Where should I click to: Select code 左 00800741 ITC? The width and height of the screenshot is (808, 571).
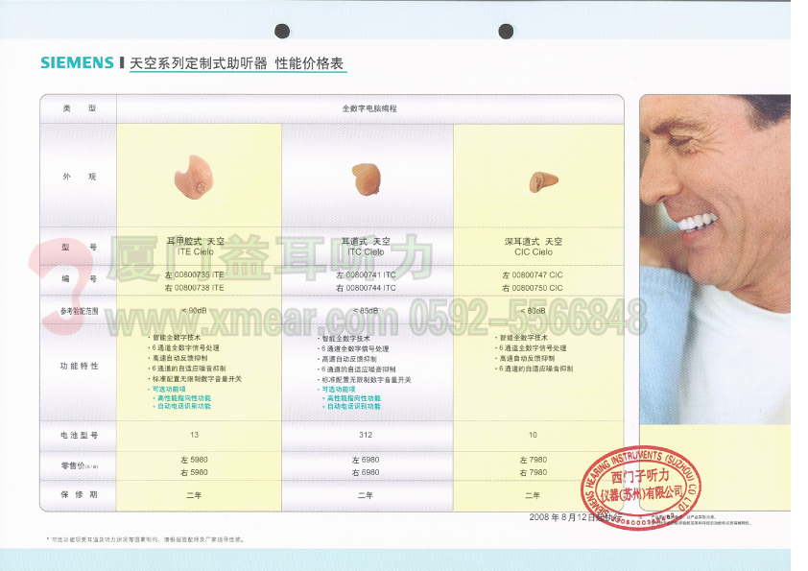coord(366,274)
